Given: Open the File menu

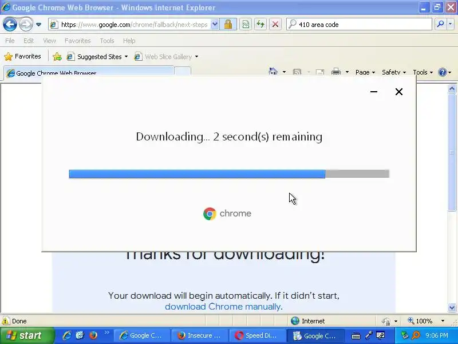Looking at the screenshot, I should tap(10, 41).
